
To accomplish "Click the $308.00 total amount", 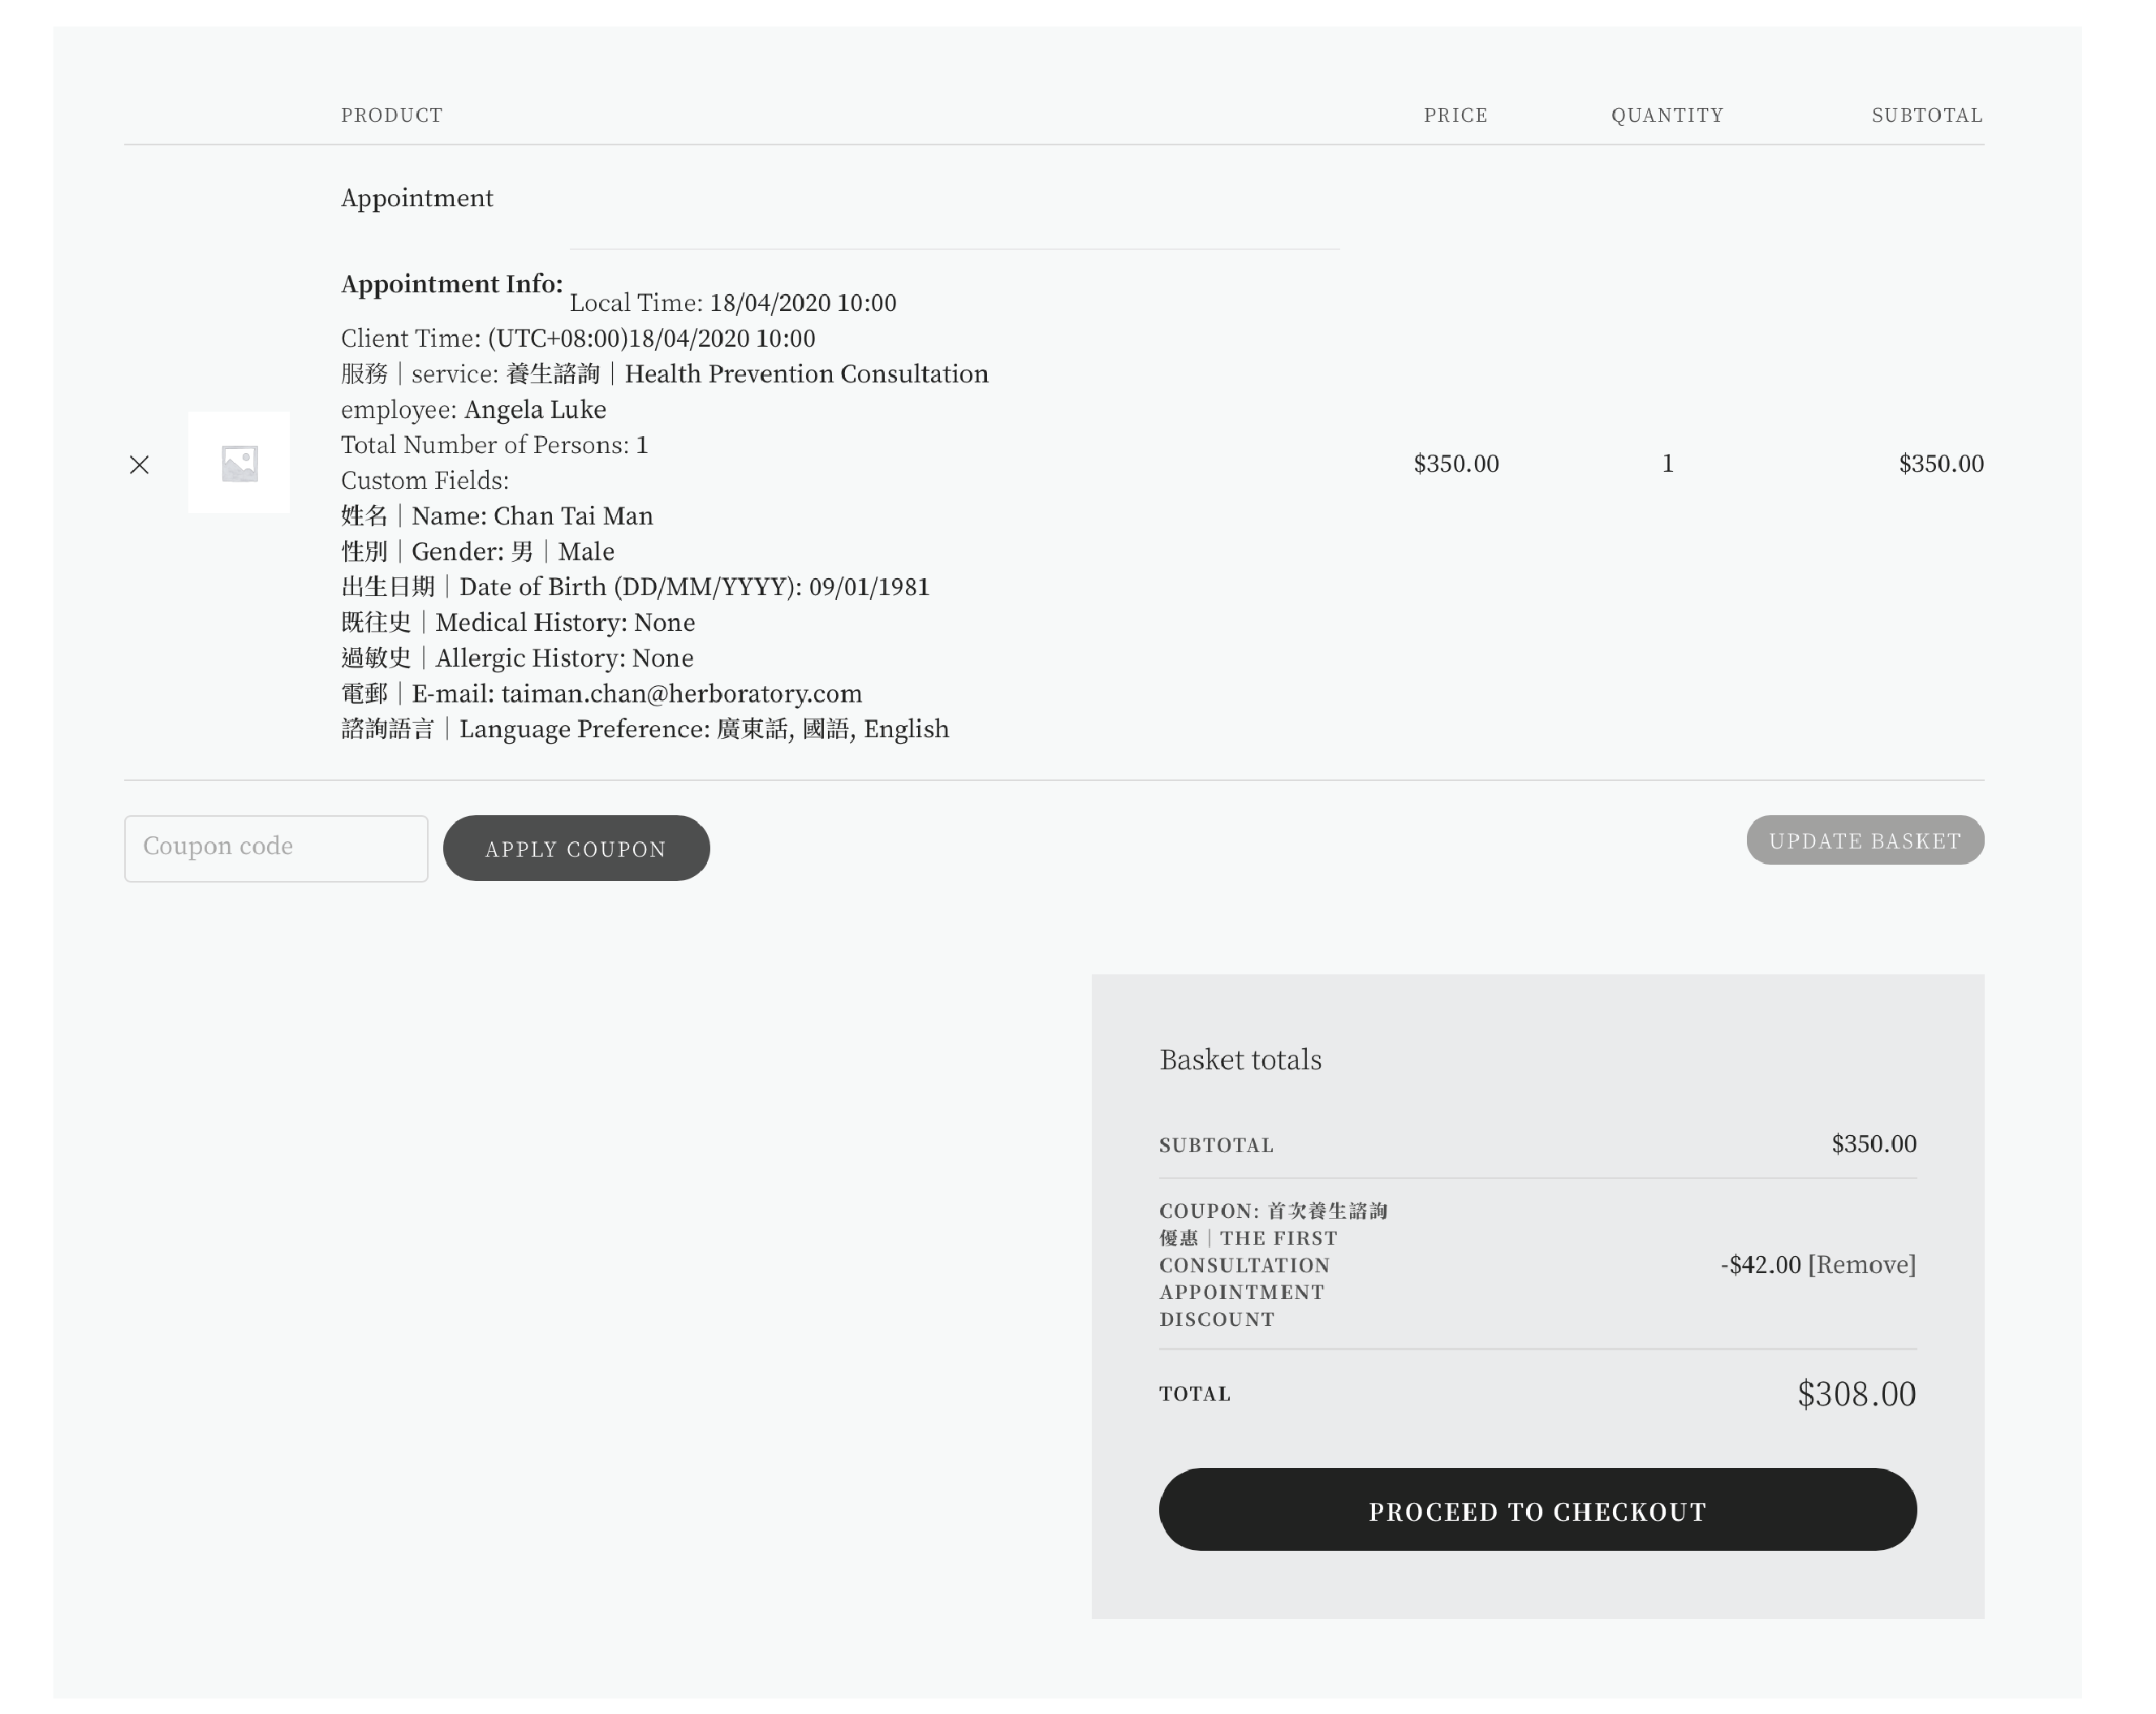I will coord(1856,1394).
